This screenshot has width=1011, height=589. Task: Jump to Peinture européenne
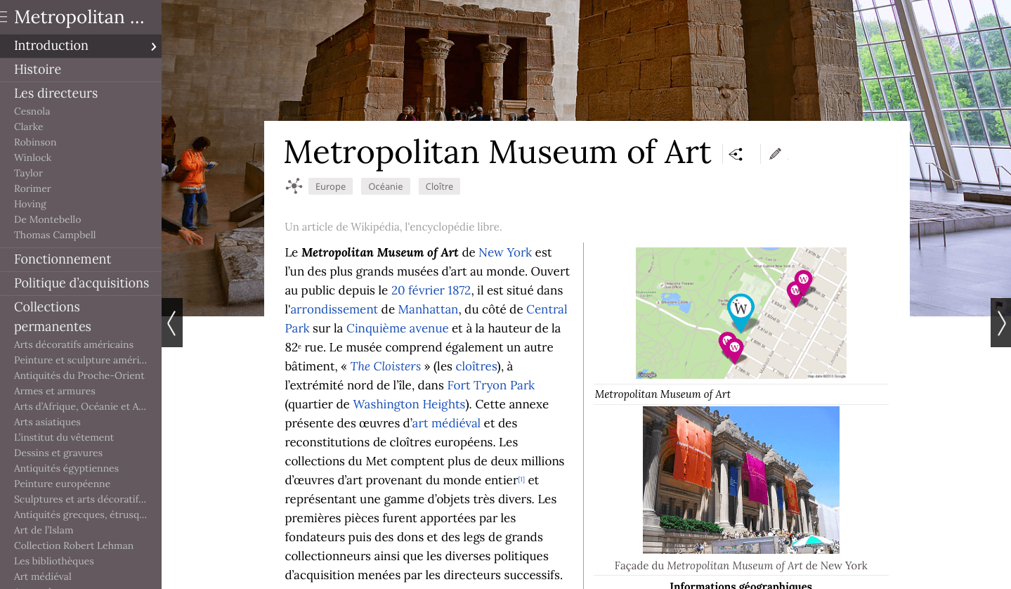tap(63, 484)
